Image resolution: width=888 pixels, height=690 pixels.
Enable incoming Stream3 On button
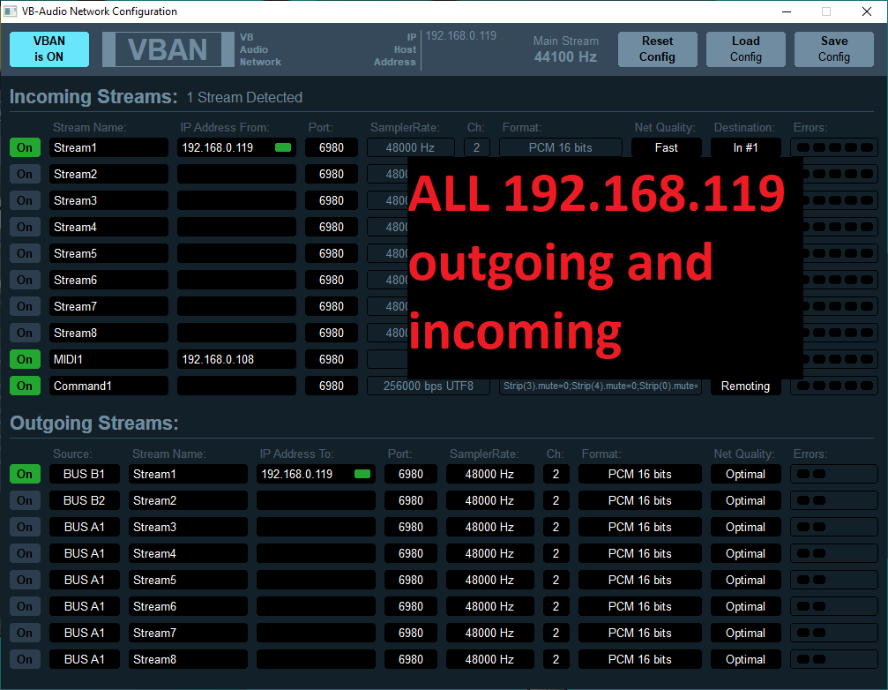pos(25,200)
